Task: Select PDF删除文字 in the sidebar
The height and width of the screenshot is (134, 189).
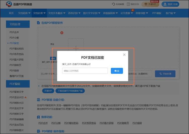Action: tap(17, 114)
